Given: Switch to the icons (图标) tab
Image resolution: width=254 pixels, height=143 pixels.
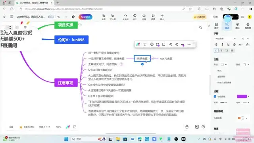Looking at the screenshot, I should pos(237,26).
